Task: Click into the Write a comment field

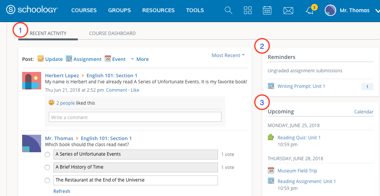Action: tap(135, 117)
